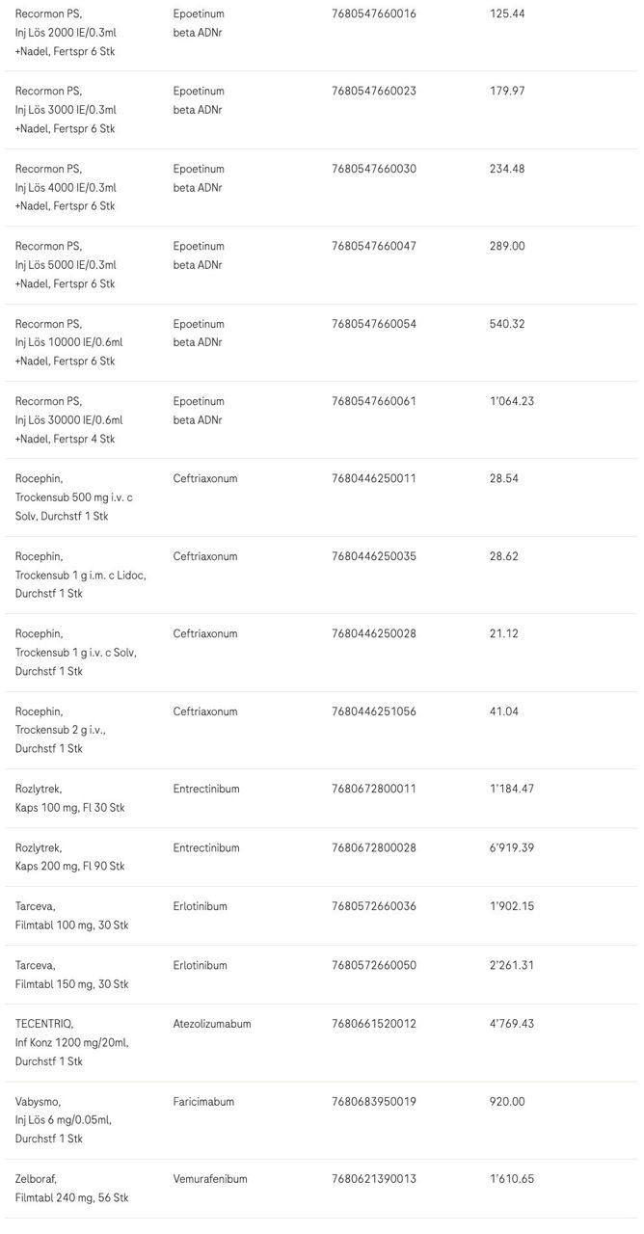Click Rozlytrek Kaps 100 mg product name
Viewport: 644px width, 1234px height.
[x=69, y=798]
